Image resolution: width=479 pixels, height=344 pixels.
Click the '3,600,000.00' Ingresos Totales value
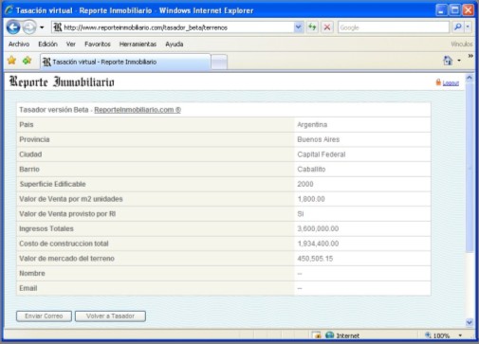[318, 228]
